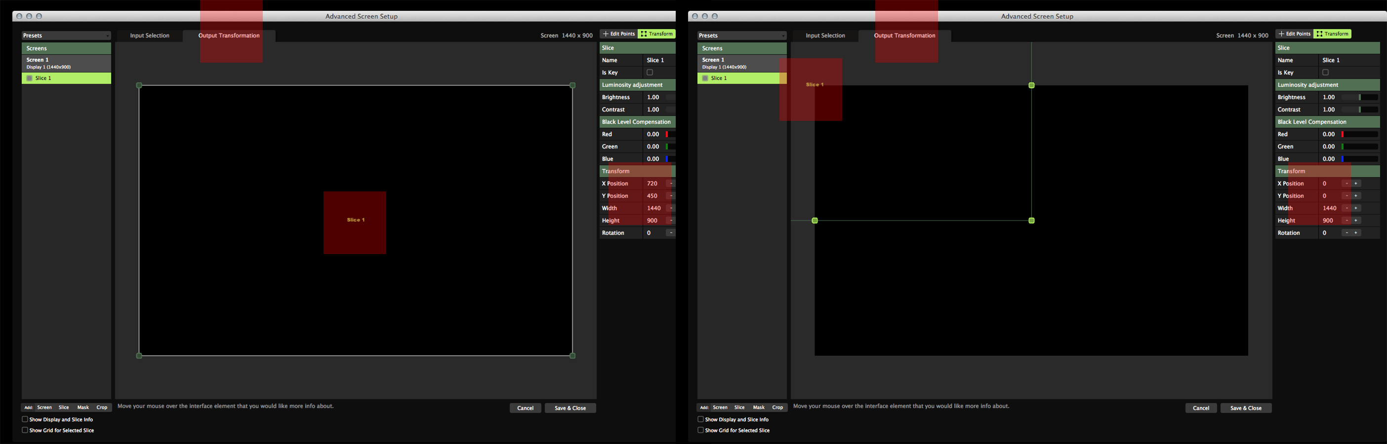Increase Width using plus in right window
Viewport: 1387px width, 444px height.
(1356, 208)
